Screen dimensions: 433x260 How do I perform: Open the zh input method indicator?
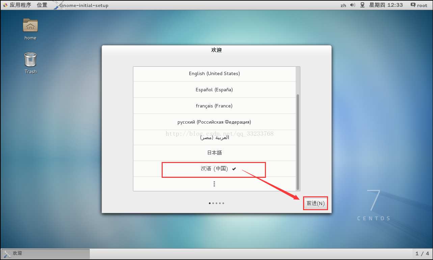tap(343, 5)
